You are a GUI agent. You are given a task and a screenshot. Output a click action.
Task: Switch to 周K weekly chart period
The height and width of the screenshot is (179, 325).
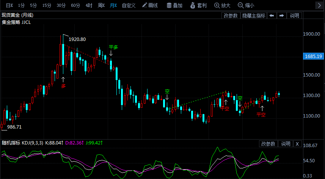coord(101,5)
